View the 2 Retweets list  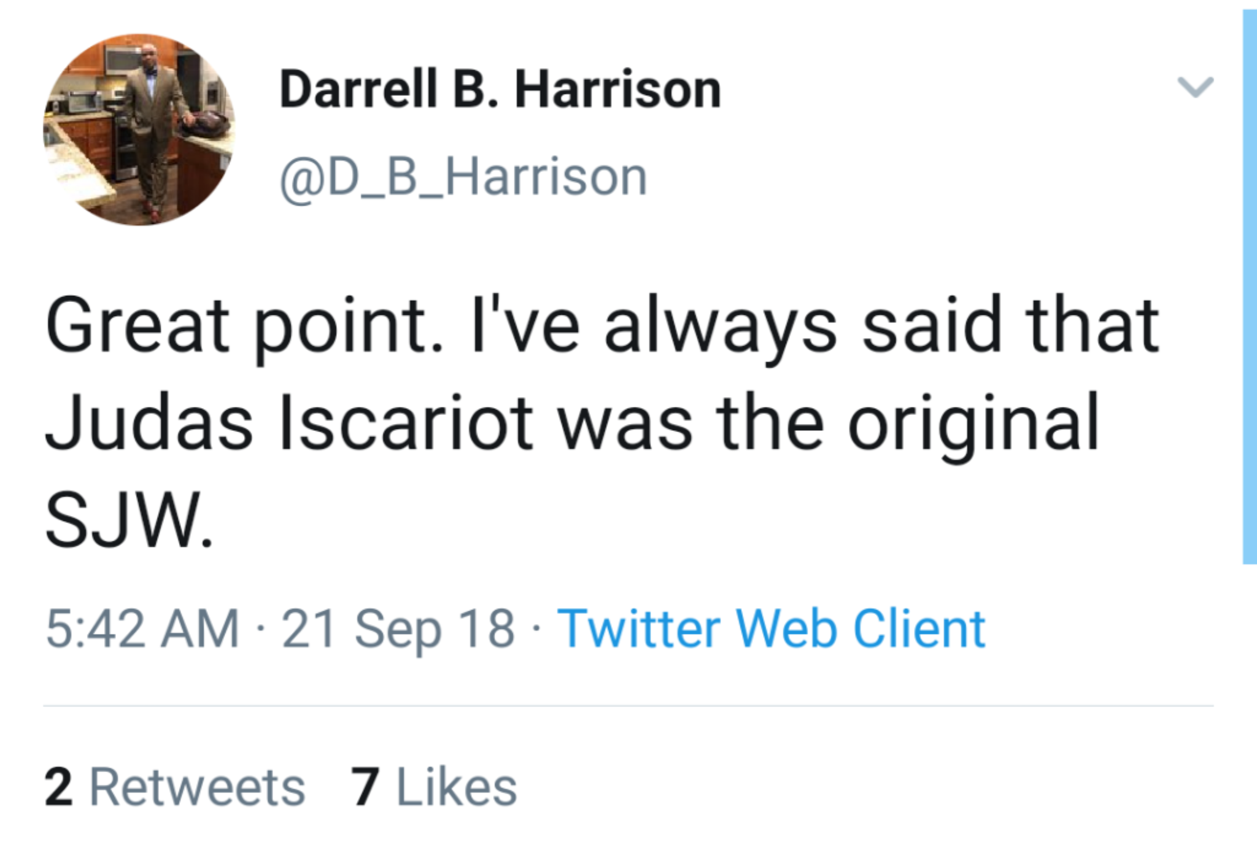[174, 787]
